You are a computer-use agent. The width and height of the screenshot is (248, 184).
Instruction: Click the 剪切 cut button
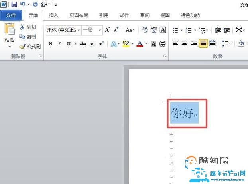[28, 27]
